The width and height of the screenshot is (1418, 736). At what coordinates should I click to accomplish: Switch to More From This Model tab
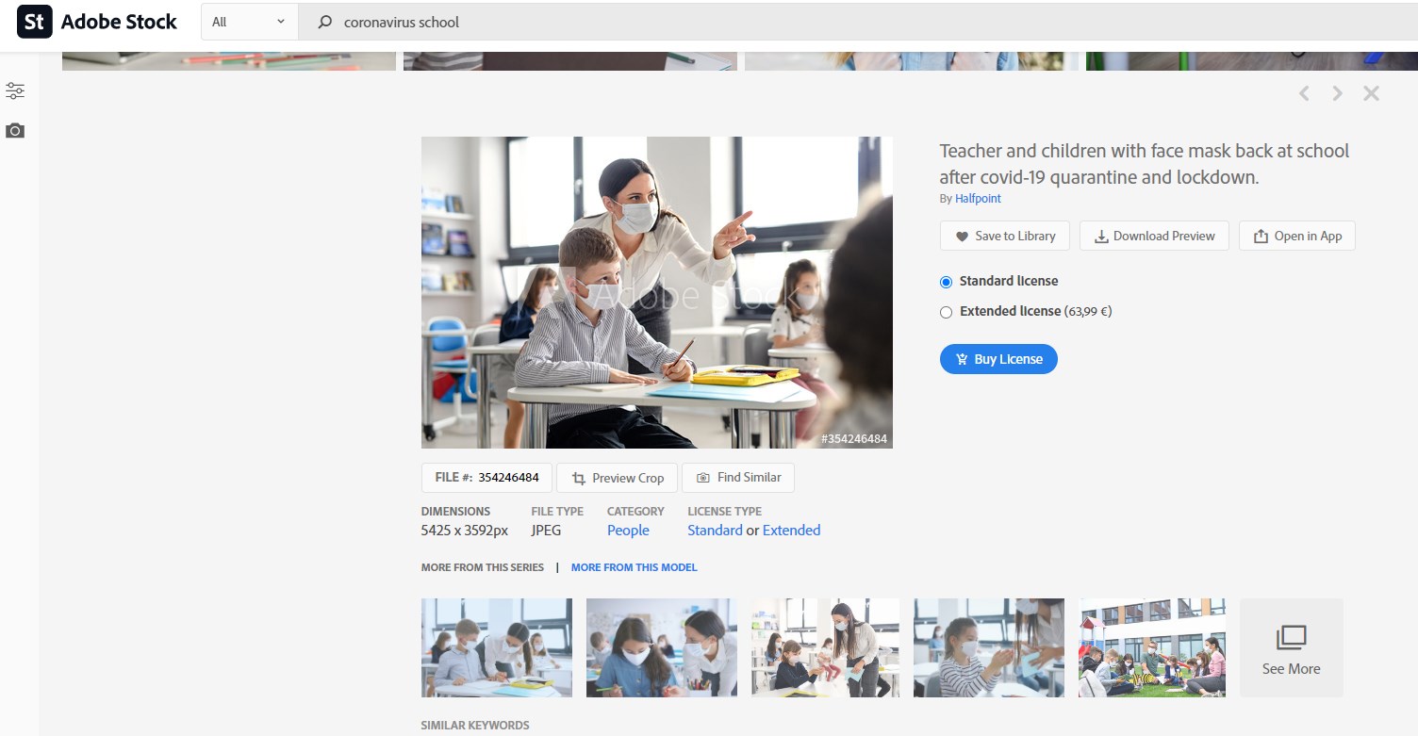click(x=635, y=567)
